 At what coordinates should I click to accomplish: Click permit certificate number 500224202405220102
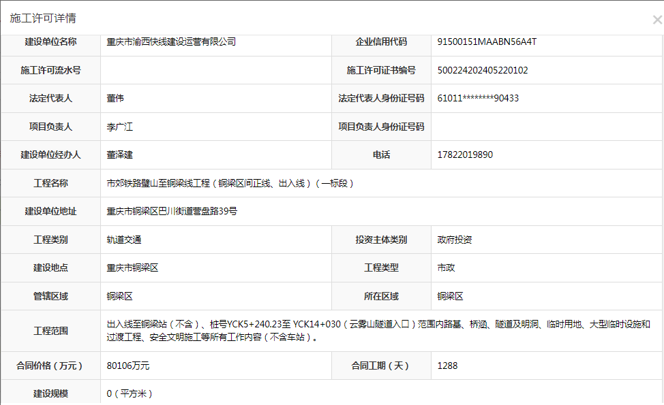tap(483, 70)
